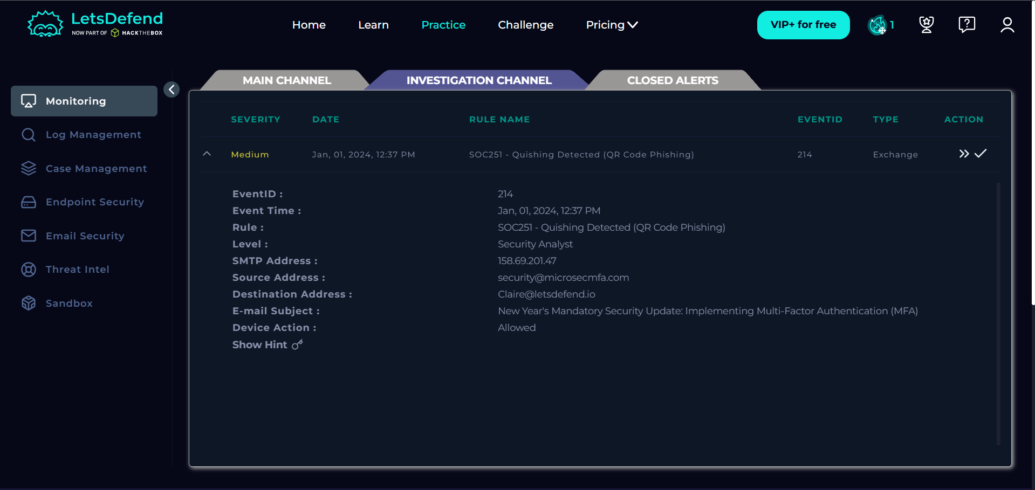Open Case Management layers icon
Image resolution: width=1035 pixels, height=490 pixels.
[x=29, y=168]
